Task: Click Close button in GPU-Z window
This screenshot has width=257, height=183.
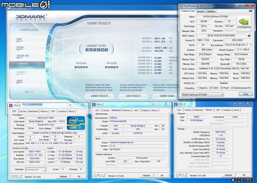Action: click(245, 94)
